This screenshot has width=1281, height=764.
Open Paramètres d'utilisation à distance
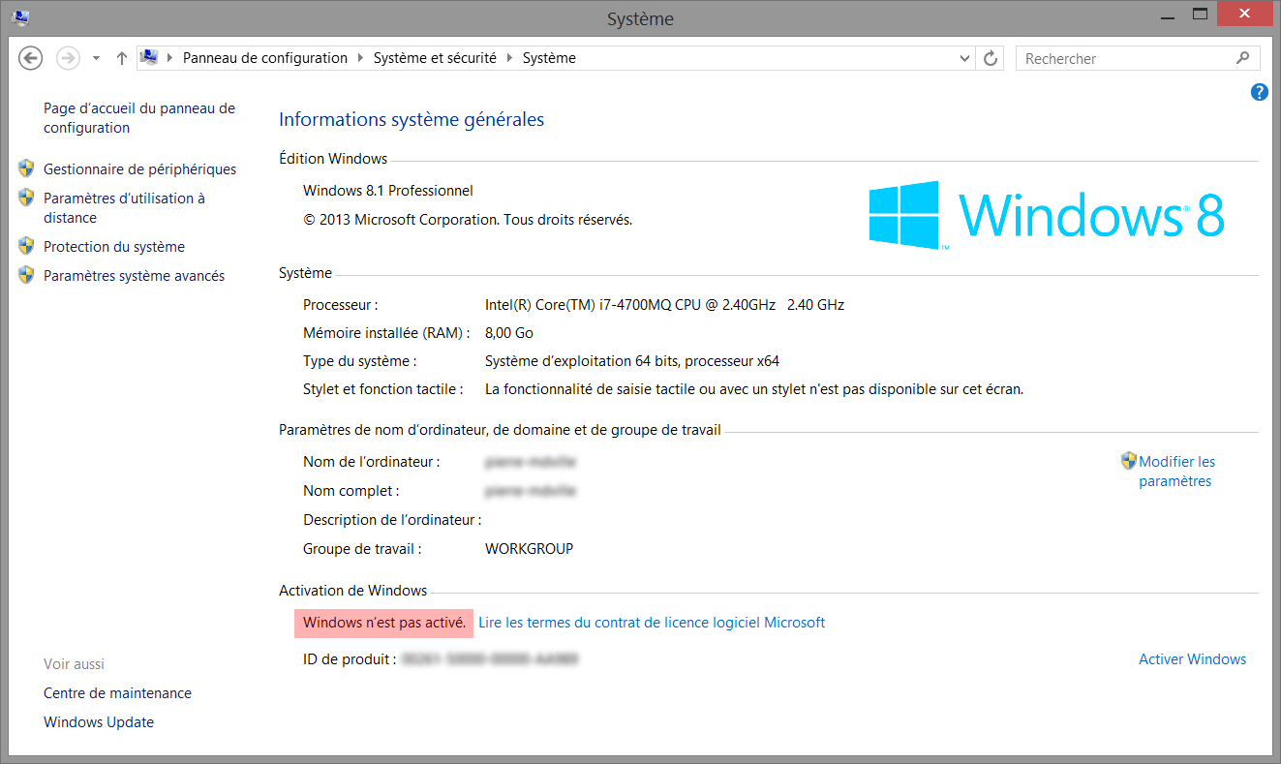click(124, 208)
